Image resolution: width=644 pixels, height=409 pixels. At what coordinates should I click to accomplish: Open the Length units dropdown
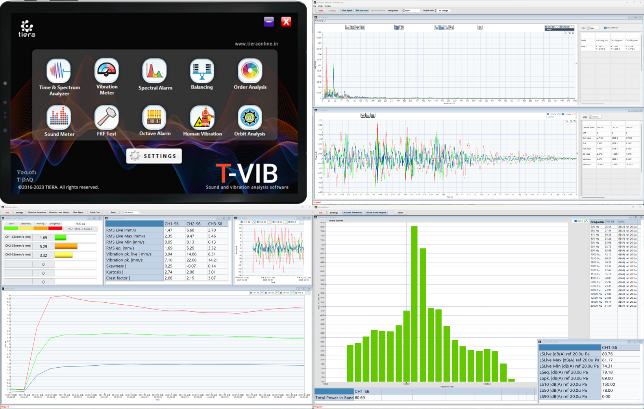point(444,11)
